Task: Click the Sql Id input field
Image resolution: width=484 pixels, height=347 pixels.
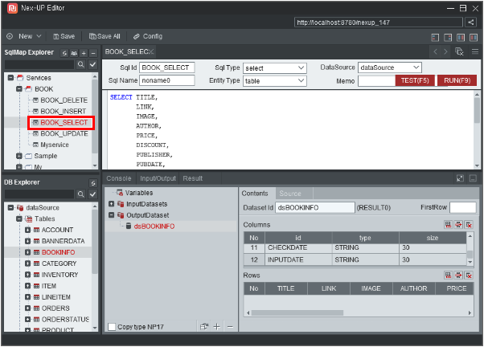Action: point(167,67)
